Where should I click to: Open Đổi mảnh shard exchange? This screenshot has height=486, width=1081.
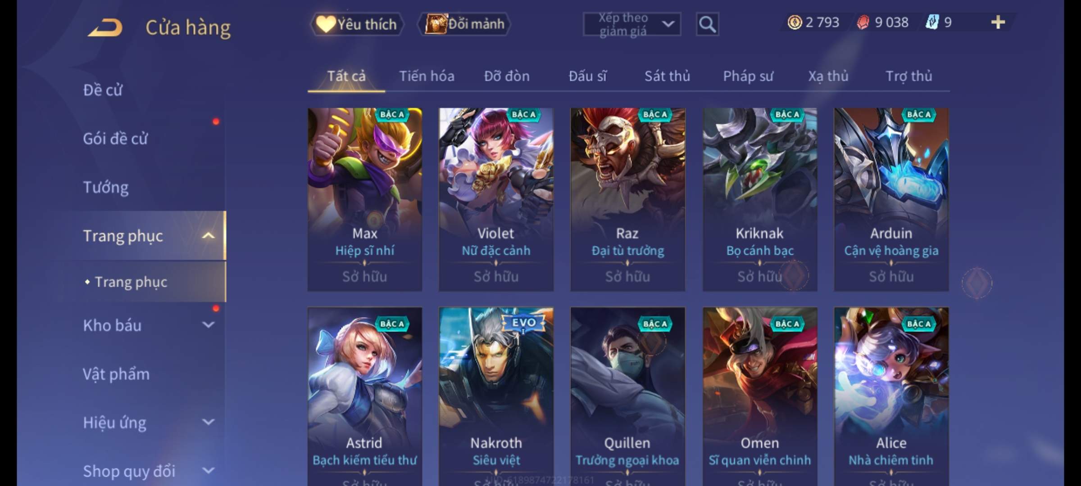pyautogui.click(x=465, y=24)
